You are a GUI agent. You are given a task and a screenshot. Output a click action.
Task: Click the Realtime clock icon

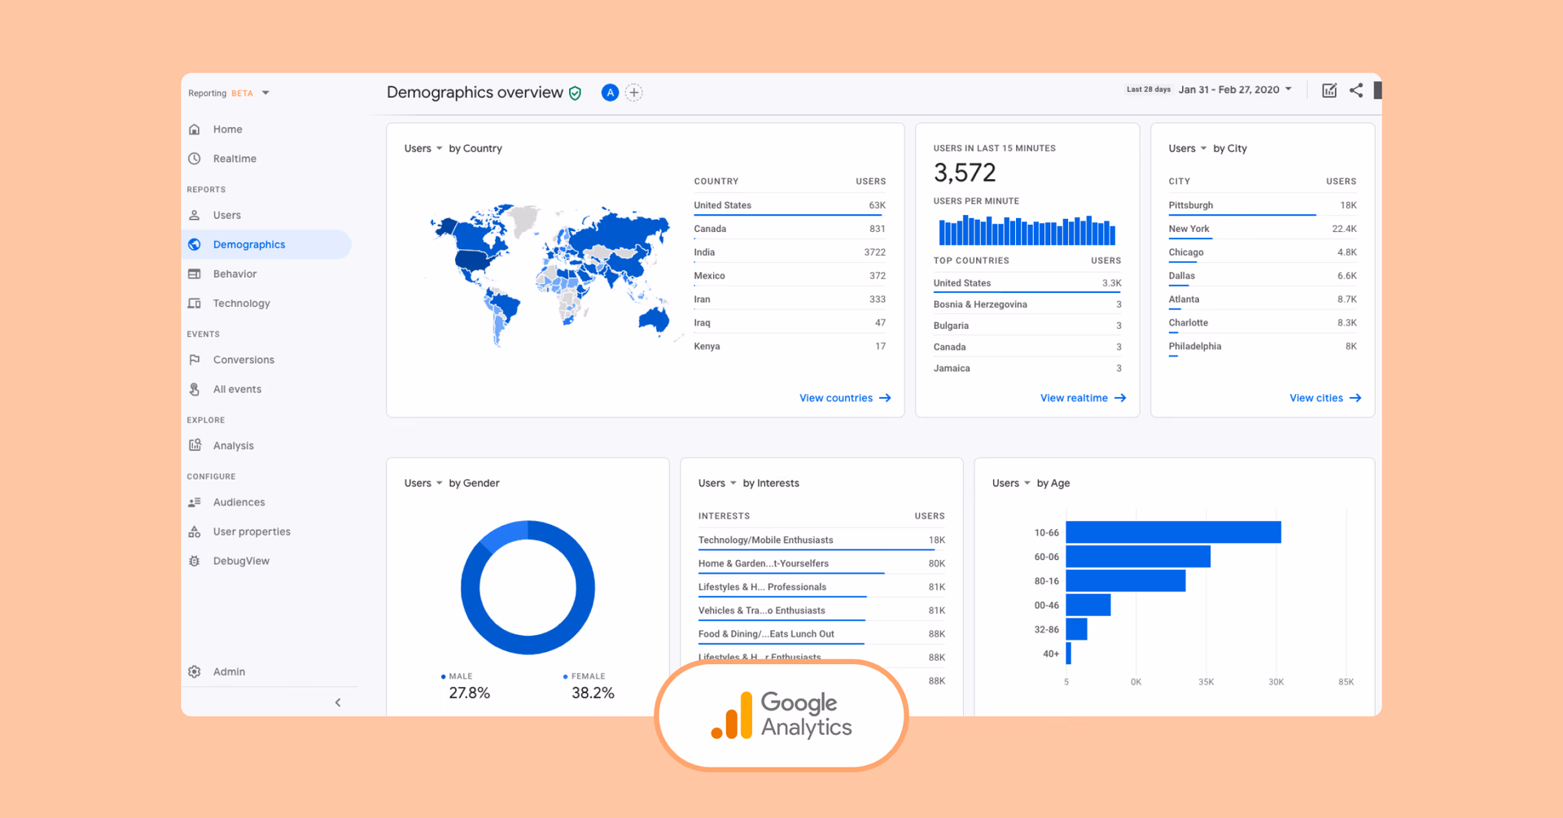click(x=195, y=159)
